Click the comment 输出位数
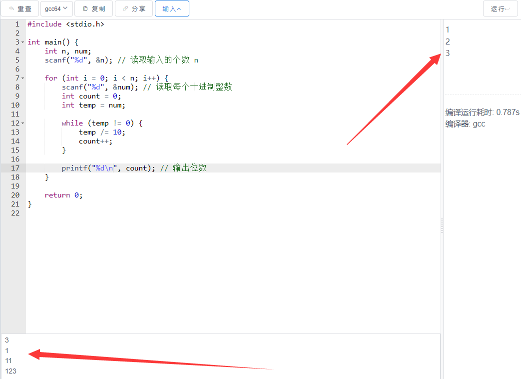The height and width of the screenshot is (379, 521). point(183,168)
